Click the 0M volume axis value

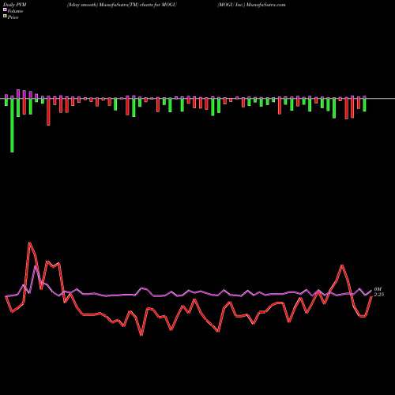(378, 289)
